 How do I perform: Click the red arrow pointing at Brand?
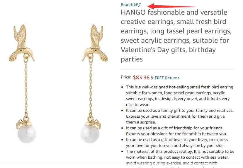click(171, 6)
